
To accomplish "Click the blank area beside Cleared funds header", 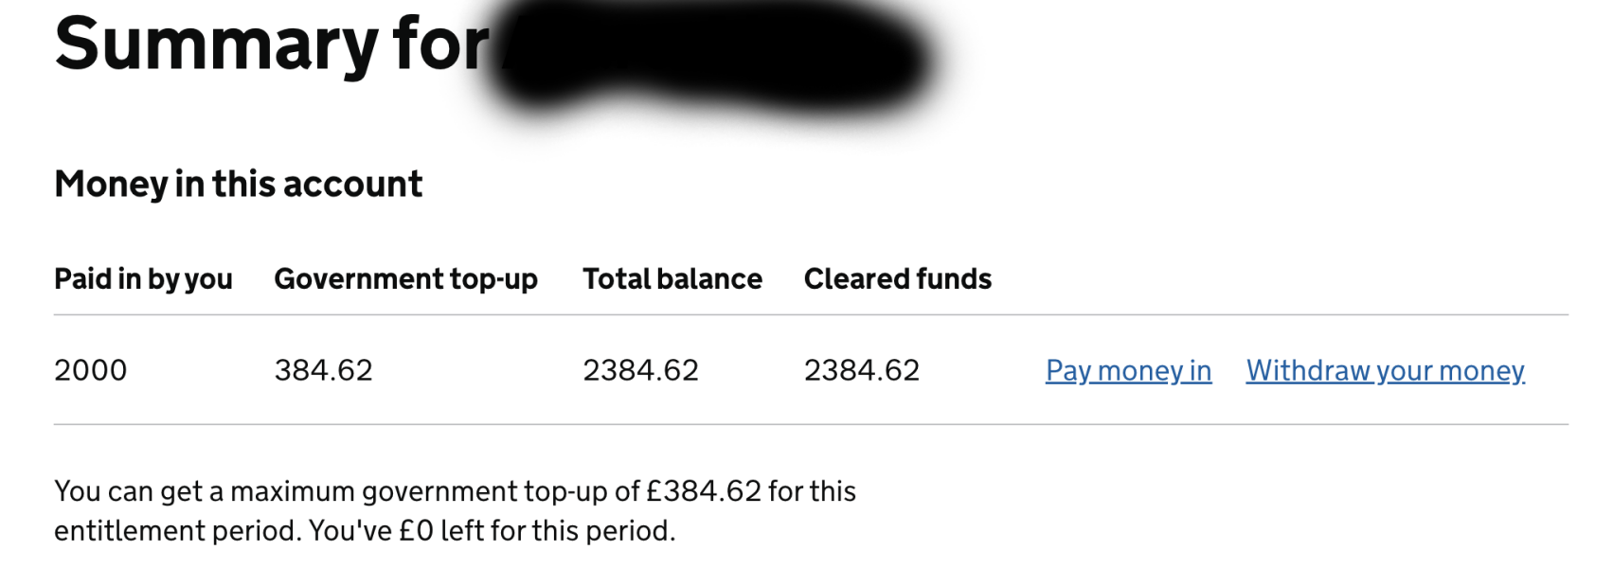I will pyautogui.click(x=1231, y=279).
